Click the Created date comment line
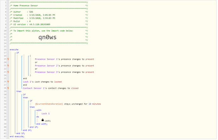This screenshot has height=140, width=218. point(49,15)
